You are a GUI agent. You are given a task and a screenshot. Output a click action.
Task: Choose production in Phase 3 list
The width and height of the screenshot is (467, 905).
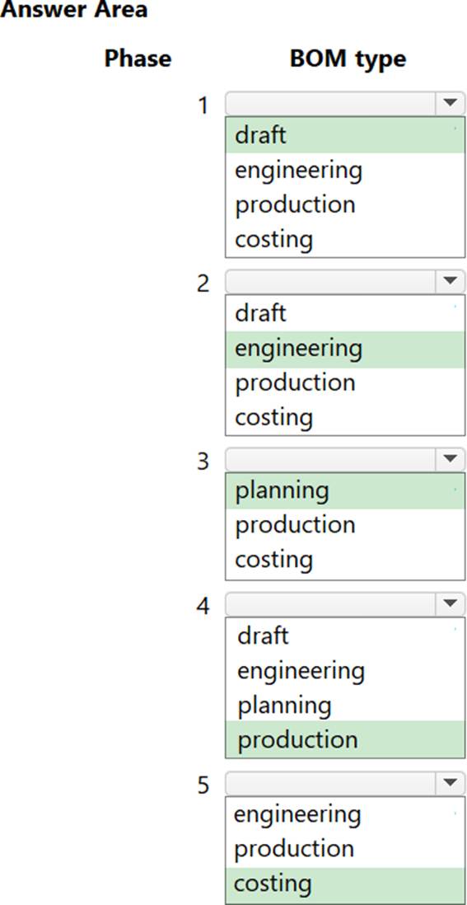tap(345, 525)
